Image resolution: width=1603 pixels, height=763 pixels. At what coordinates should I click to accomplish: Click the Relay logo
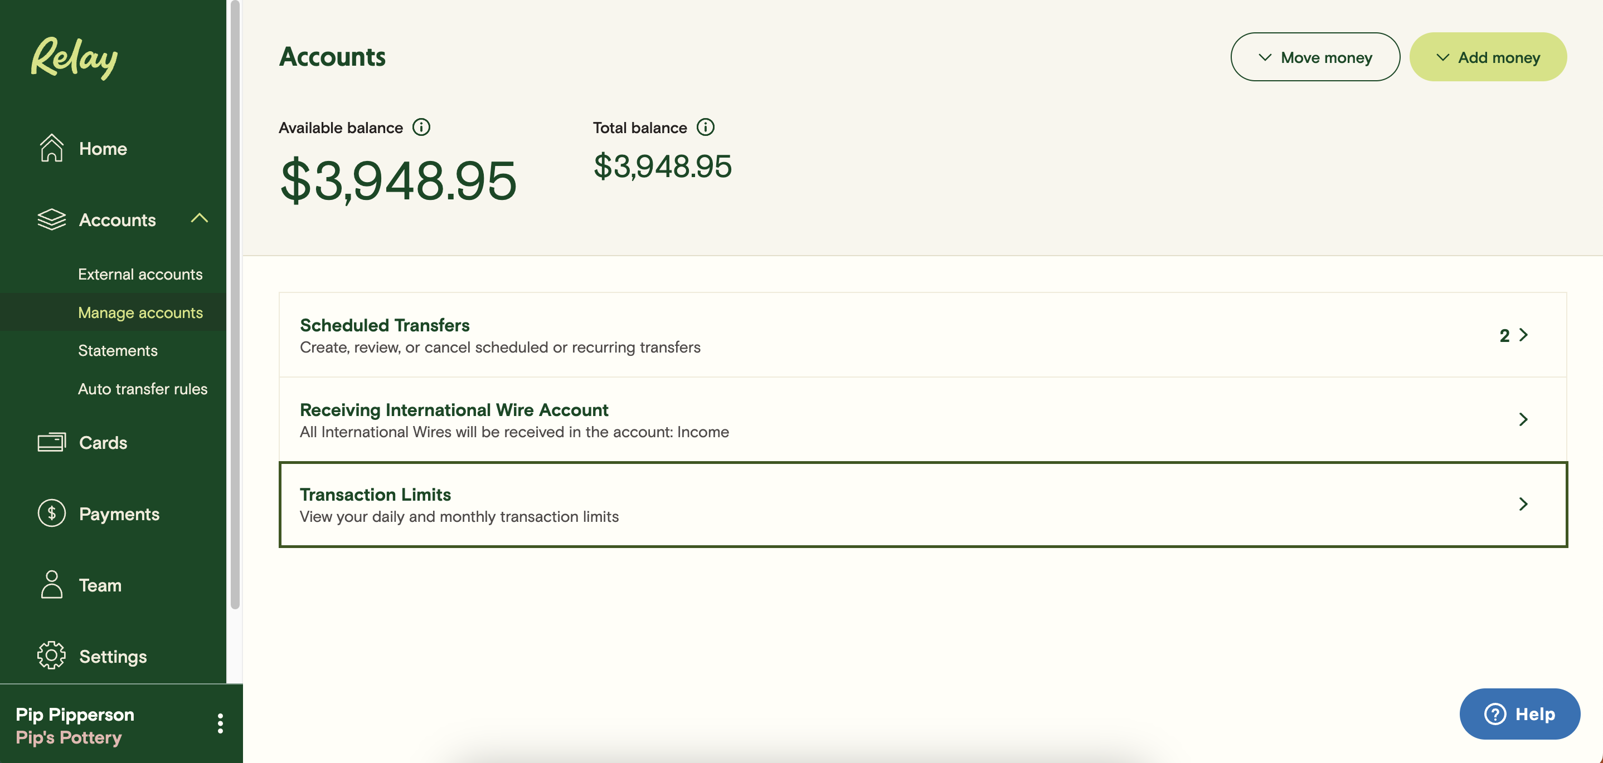point(74,57)
